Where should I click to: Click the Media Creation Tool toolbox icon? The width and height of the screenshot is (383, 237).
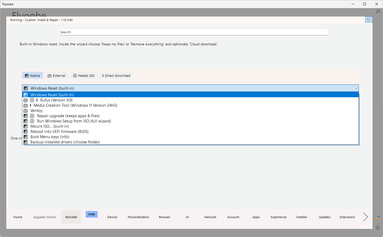(25, 105)
